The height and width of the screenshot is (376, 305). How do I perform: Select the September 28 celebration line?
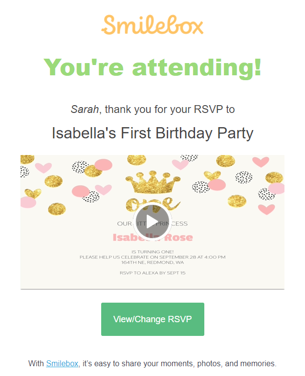pos(152,257)
